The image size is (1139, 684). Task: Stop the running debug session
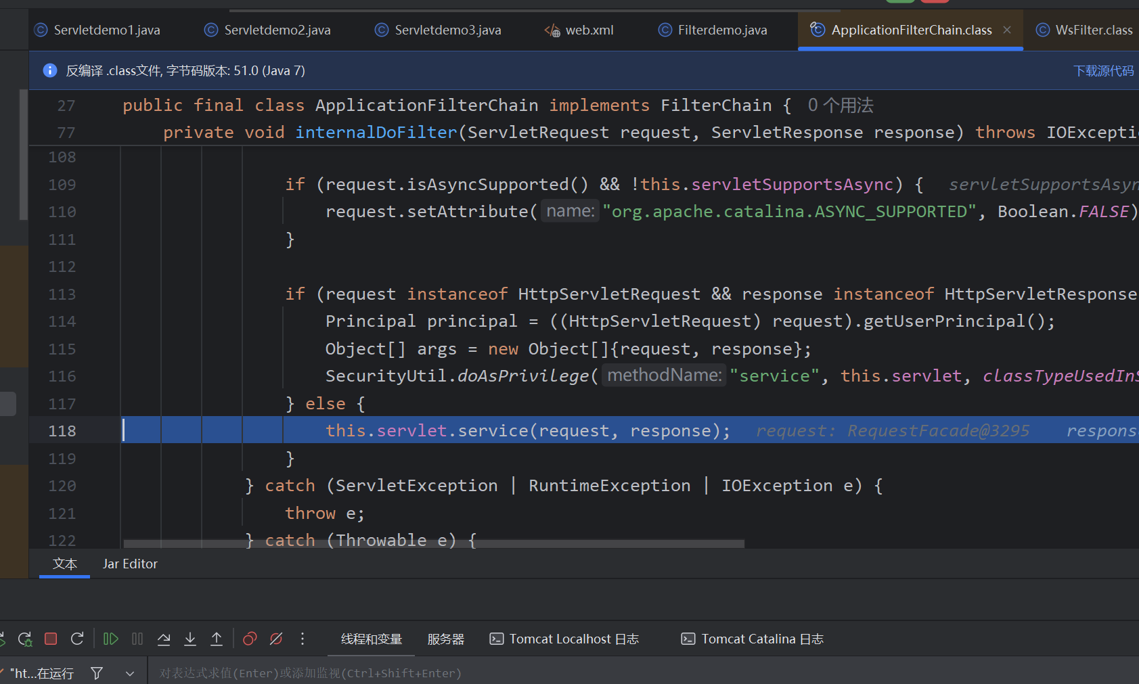(x=51, y=639)
